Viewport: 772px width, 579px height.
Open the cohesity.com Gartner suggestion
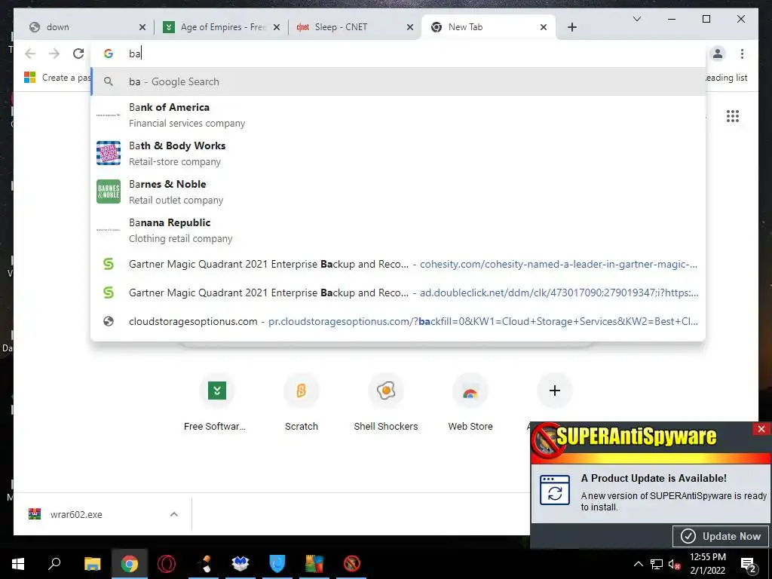pyautogui.click(x=398, y=265)
